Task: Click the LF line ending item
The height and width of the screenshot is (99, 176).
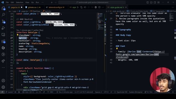Action: pyautogui.click(x=111, y=92)
